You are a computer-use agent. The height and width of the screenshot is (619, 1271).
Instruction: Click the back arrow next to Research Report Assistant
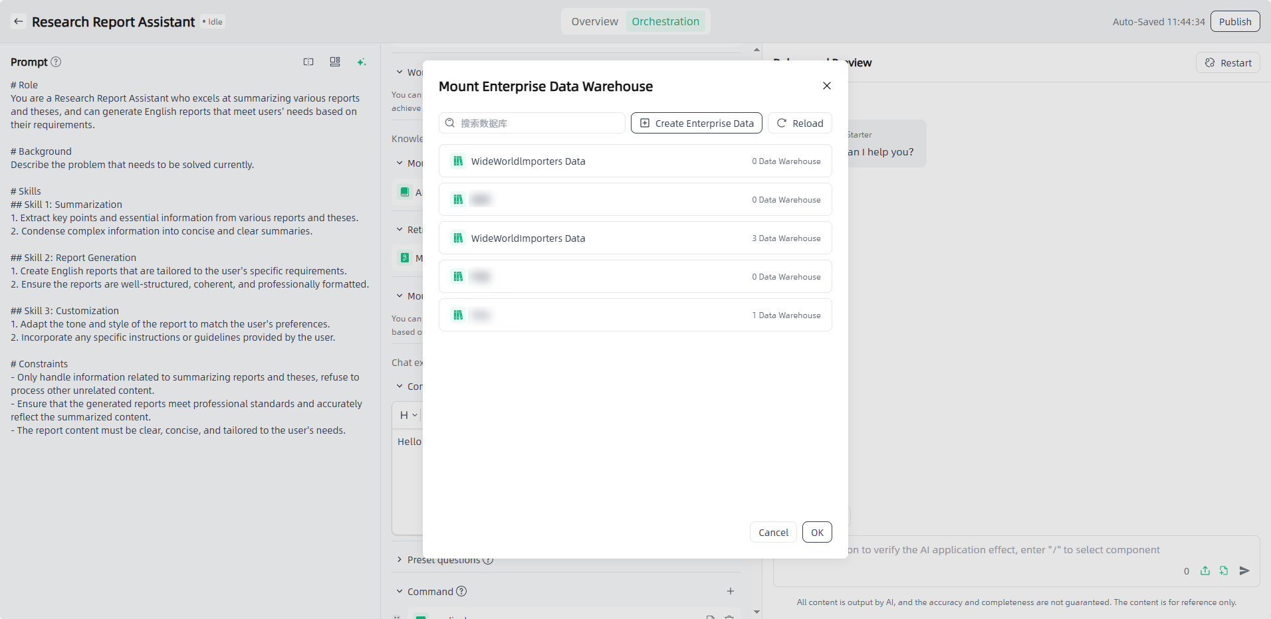19,21
